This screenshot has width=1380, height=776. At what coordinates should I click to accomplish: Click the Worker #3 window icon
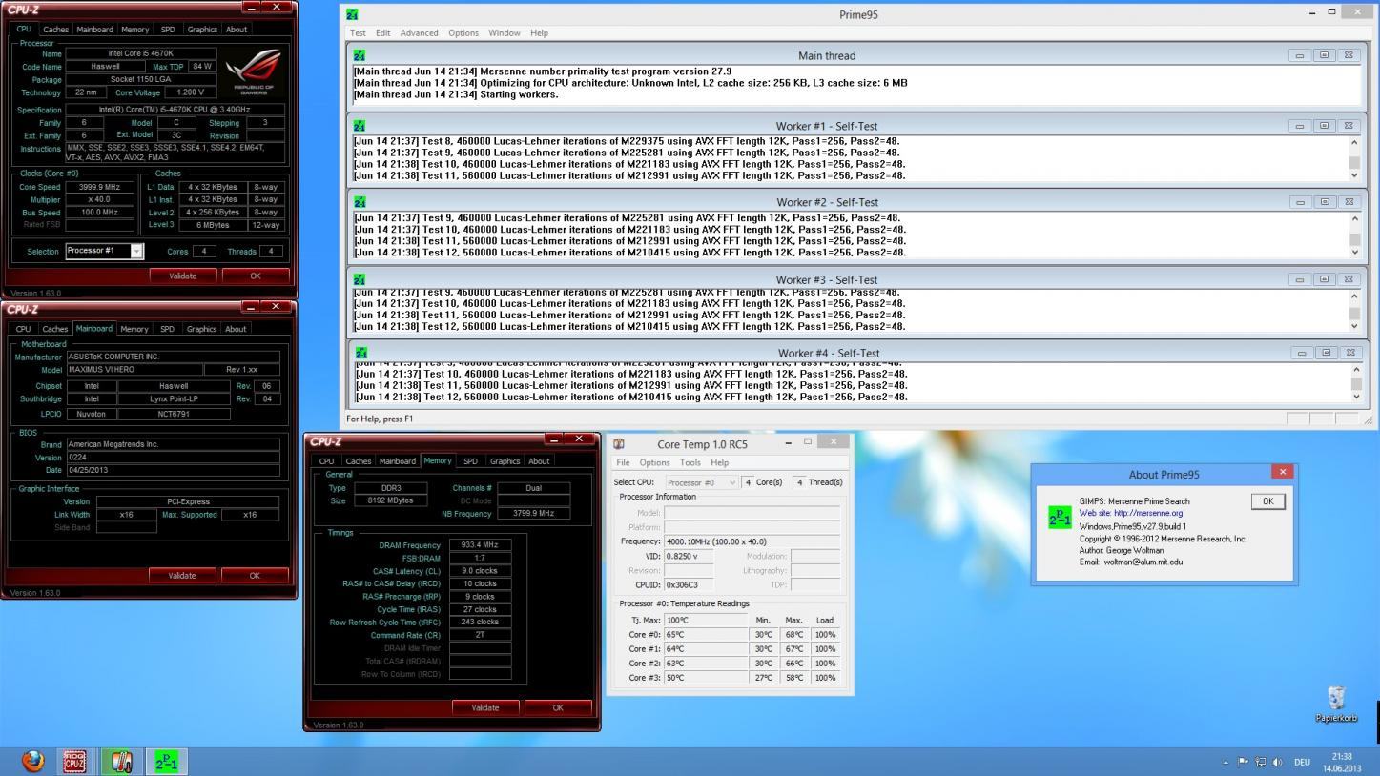[359, 280]
